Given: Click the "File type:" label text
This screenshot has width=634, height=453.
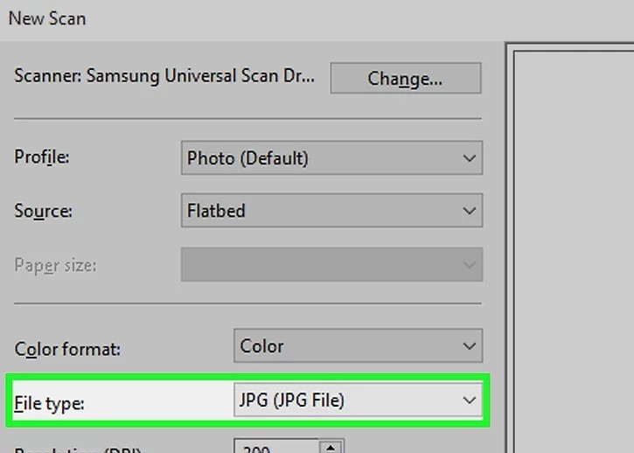Looking at the screenshot, I should [49, 403].
